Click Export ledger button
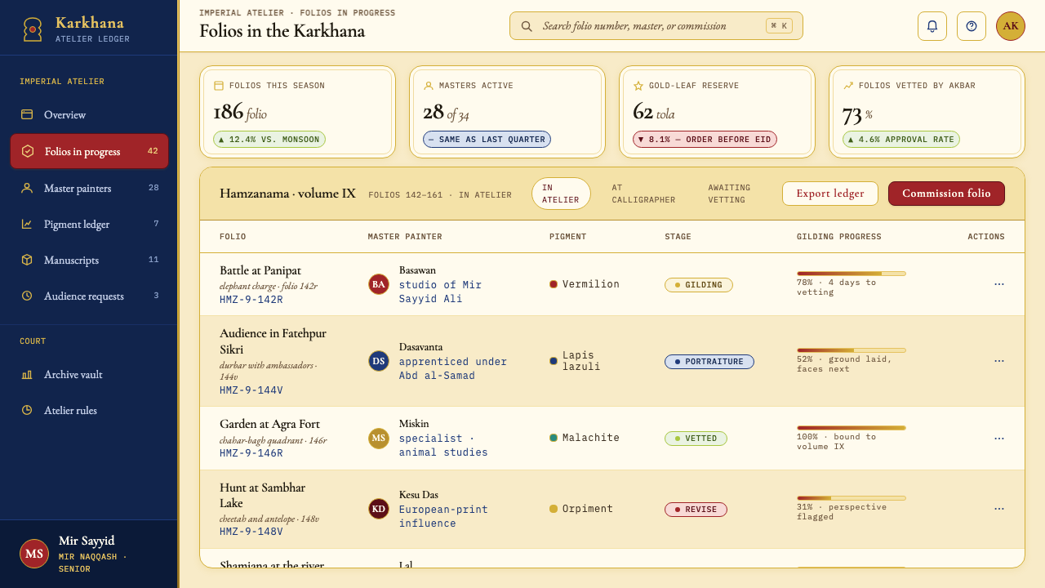Image resolution: width=1045 pixels, height=588 pixels. pos(830,194)
